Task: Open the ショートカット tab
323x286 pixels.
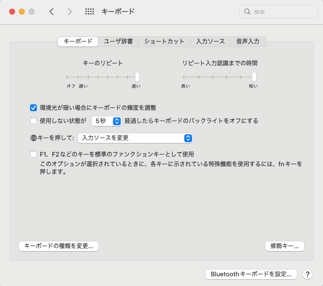Action: [x=164, y=41]
